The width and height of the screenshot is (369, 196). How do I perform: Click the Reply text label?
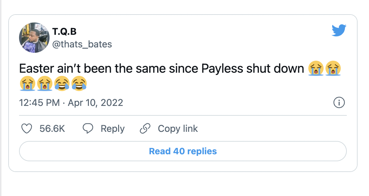coord(112,129)
